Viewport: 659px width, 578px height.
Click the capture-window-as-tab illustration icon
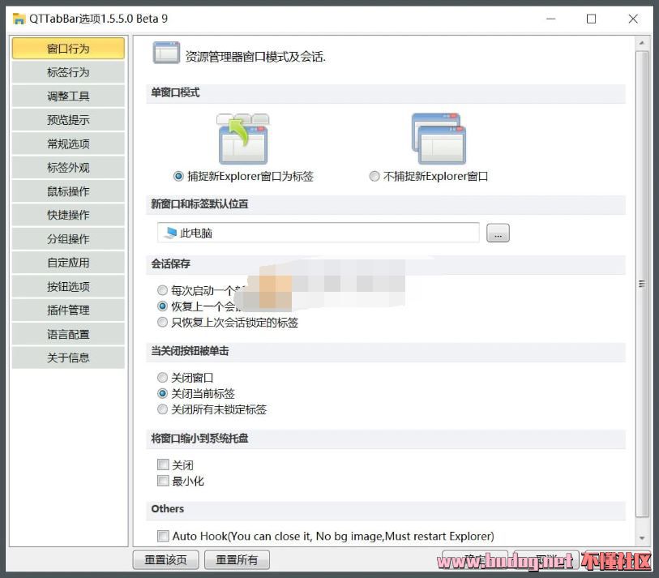tap(243, 139)
